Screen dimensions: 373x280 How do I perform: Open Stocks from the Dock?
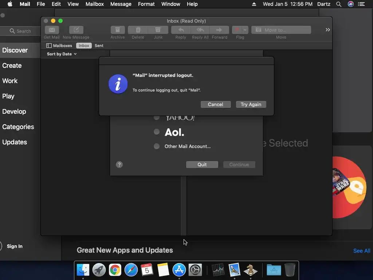[218, 270]
